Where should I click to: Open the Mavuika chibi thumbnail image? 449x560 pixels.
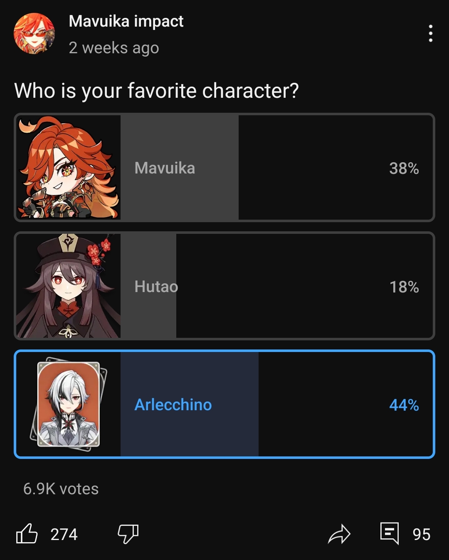coord(69,167)
